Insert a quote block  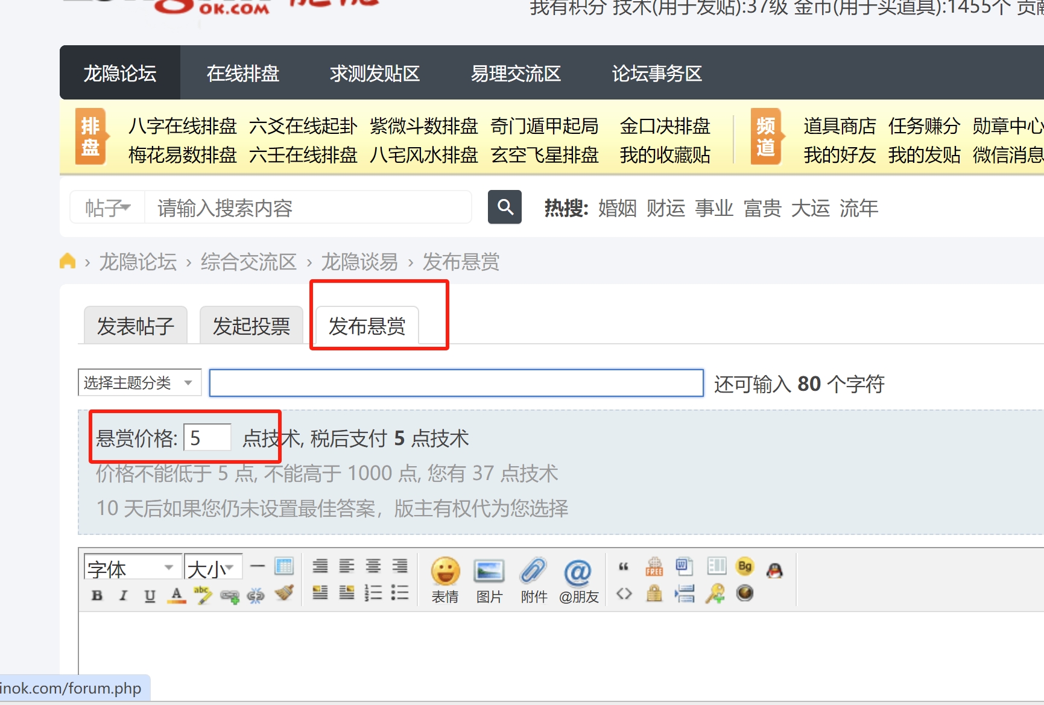coord(624,566)
